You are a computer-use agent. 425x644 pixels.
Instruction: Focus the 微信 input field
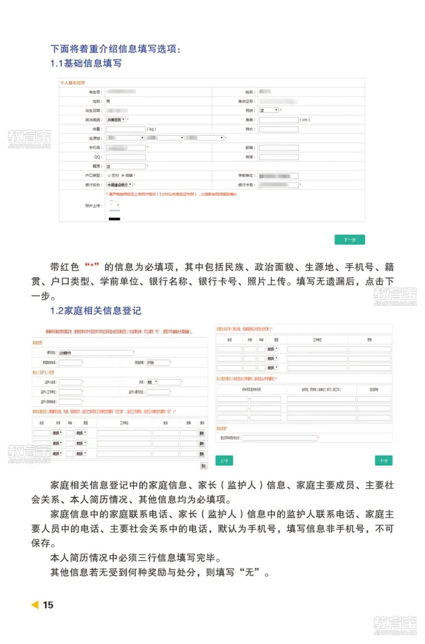[x=279, y=157]
